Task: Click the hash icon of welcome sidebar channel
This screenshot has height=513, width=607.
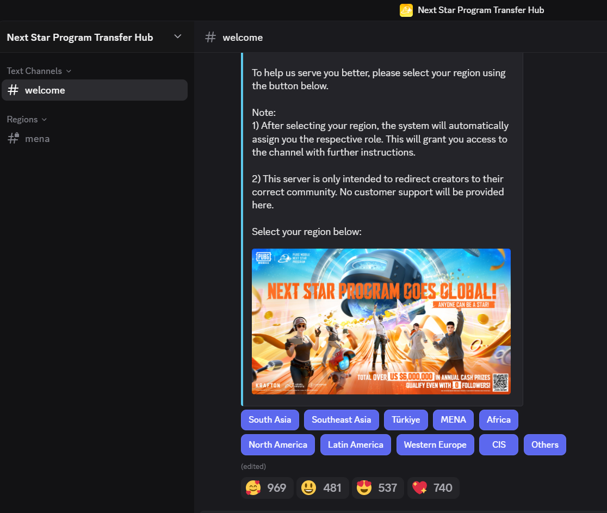Action: tap(13, 90)
